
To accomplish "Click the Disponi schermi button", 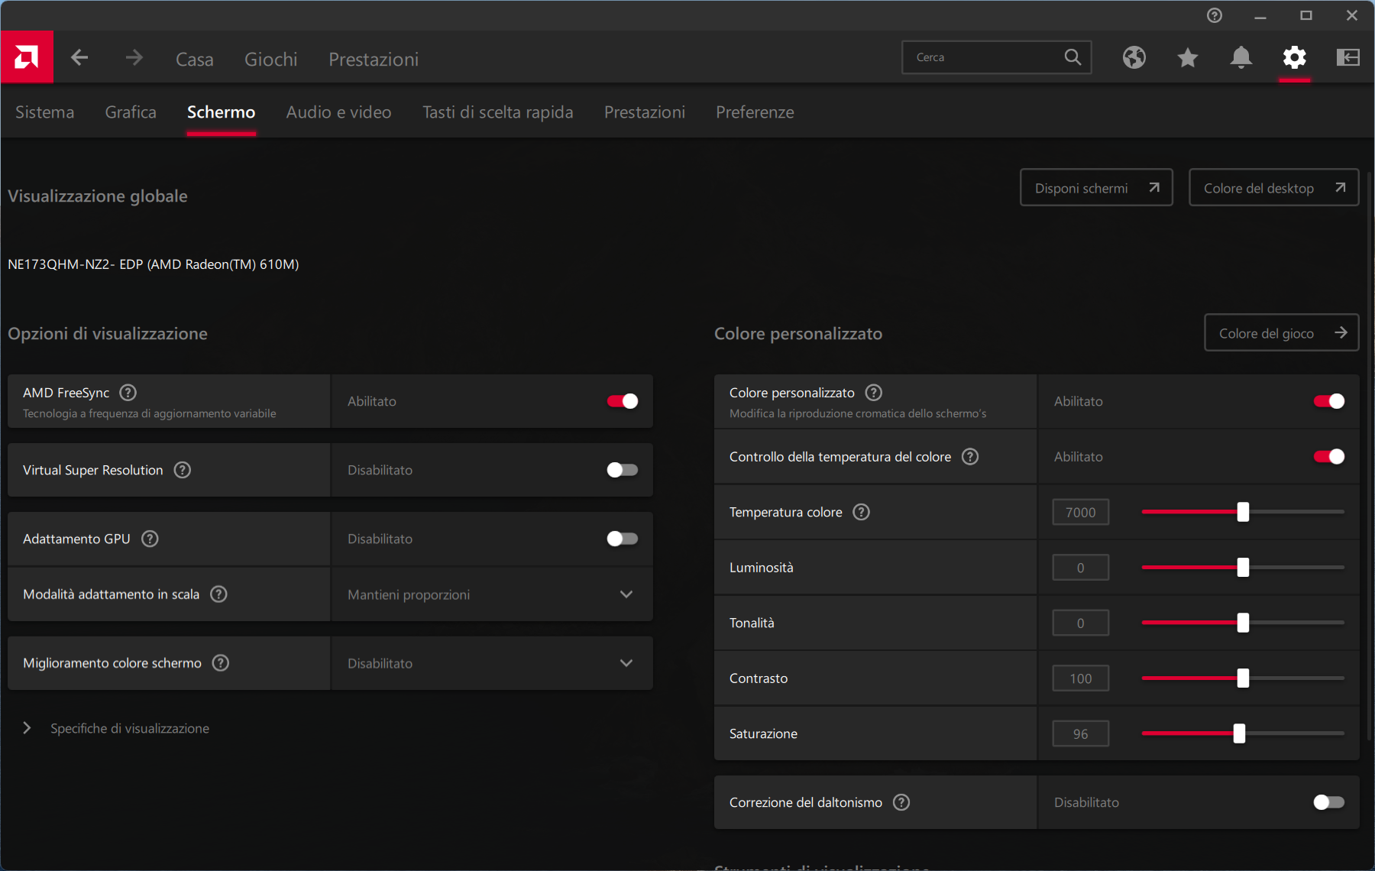I will coord(1095,188).
